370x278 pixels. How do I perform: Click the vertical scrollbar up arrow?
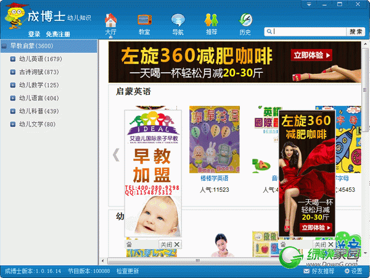[x=365, y=44]
